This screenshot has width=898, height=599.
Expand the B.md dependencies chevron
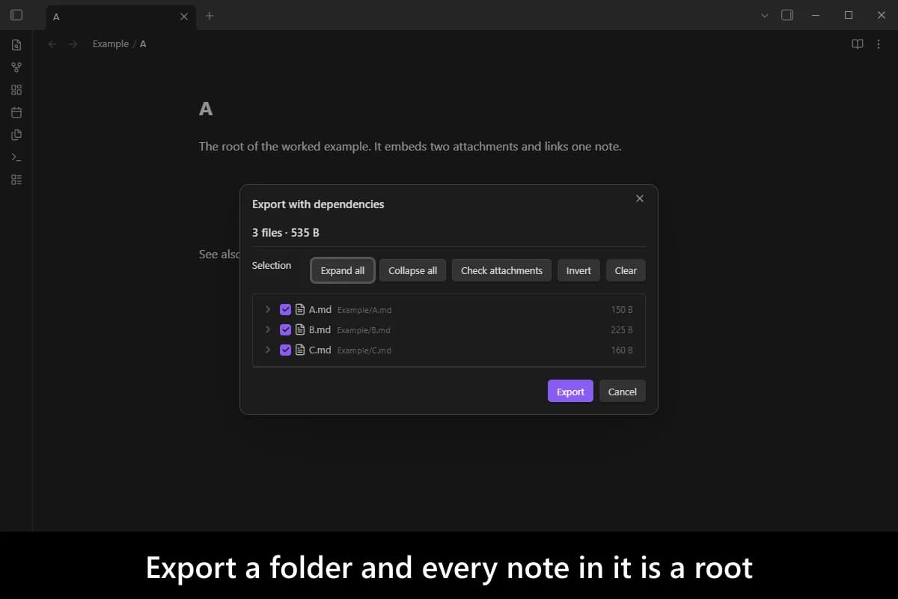[268, 329]
